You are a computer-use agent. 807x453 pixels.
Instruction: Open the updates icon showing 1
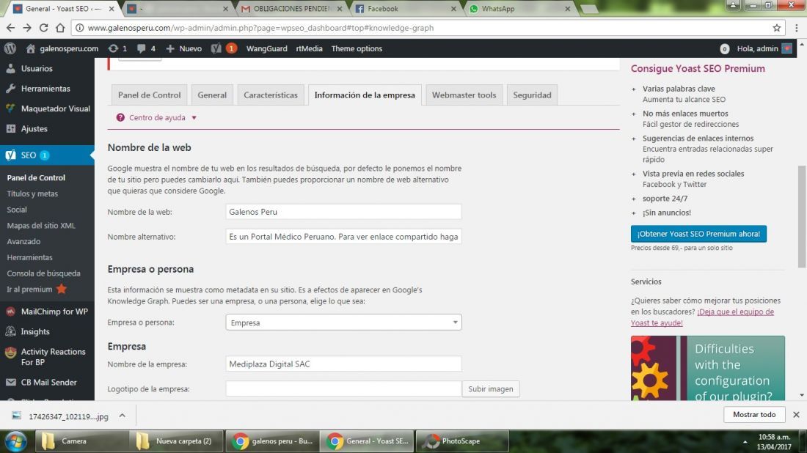[x=117, y=48]
